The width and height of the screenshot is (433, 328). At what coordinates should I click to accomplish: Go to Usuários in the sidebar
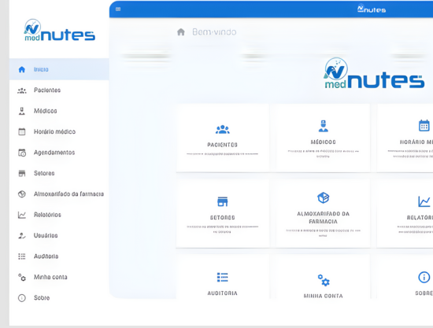59,236
